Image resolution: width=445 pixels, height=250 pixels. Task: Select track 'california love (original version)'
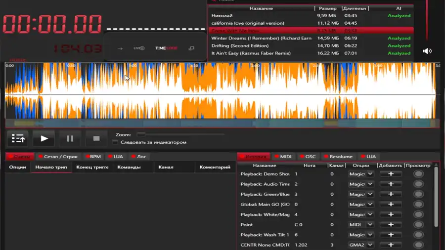tap(248, 23)
